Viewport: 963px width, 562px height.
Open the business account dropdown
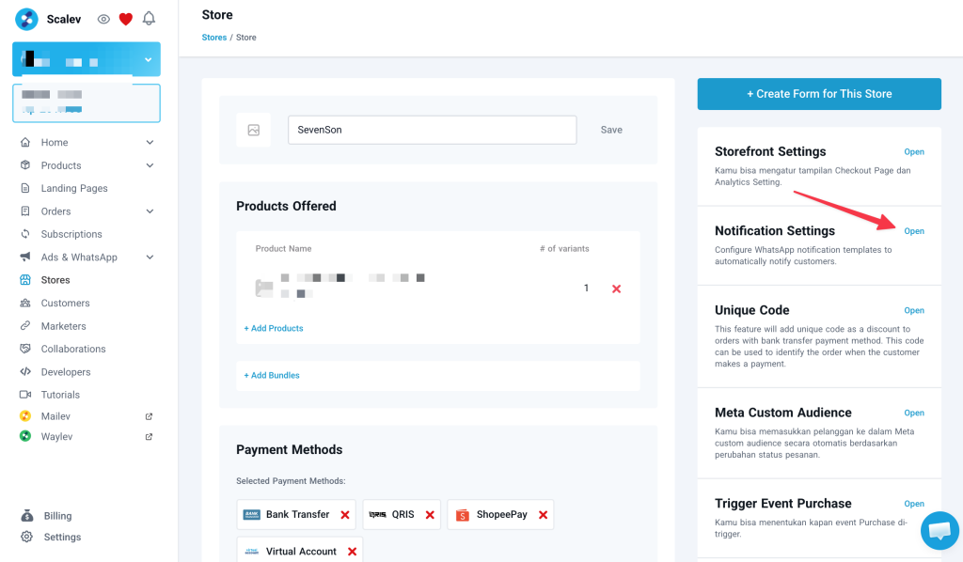(148, 59)
